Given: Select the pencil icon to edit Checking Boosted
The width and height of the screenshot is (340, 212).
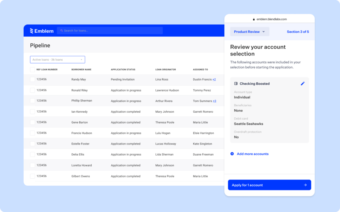Looking at the screenshot, I should 303,84.
